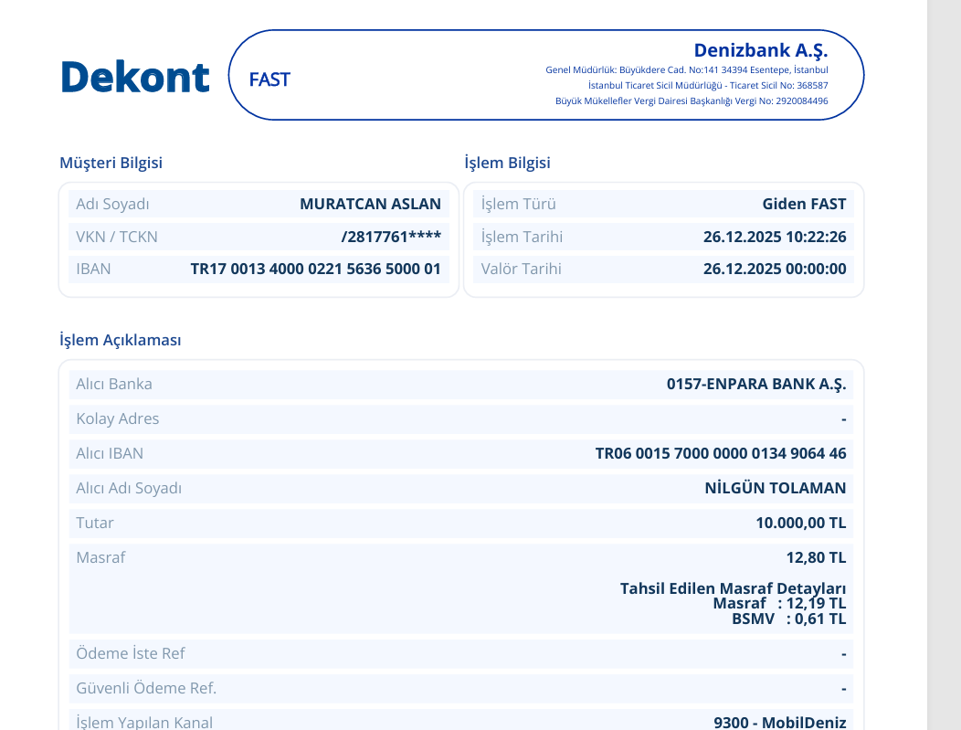The height and width of the screenshot is (730, 961).
Task: Click the Masraf total 12,80 TL
Action: [816, 557]
